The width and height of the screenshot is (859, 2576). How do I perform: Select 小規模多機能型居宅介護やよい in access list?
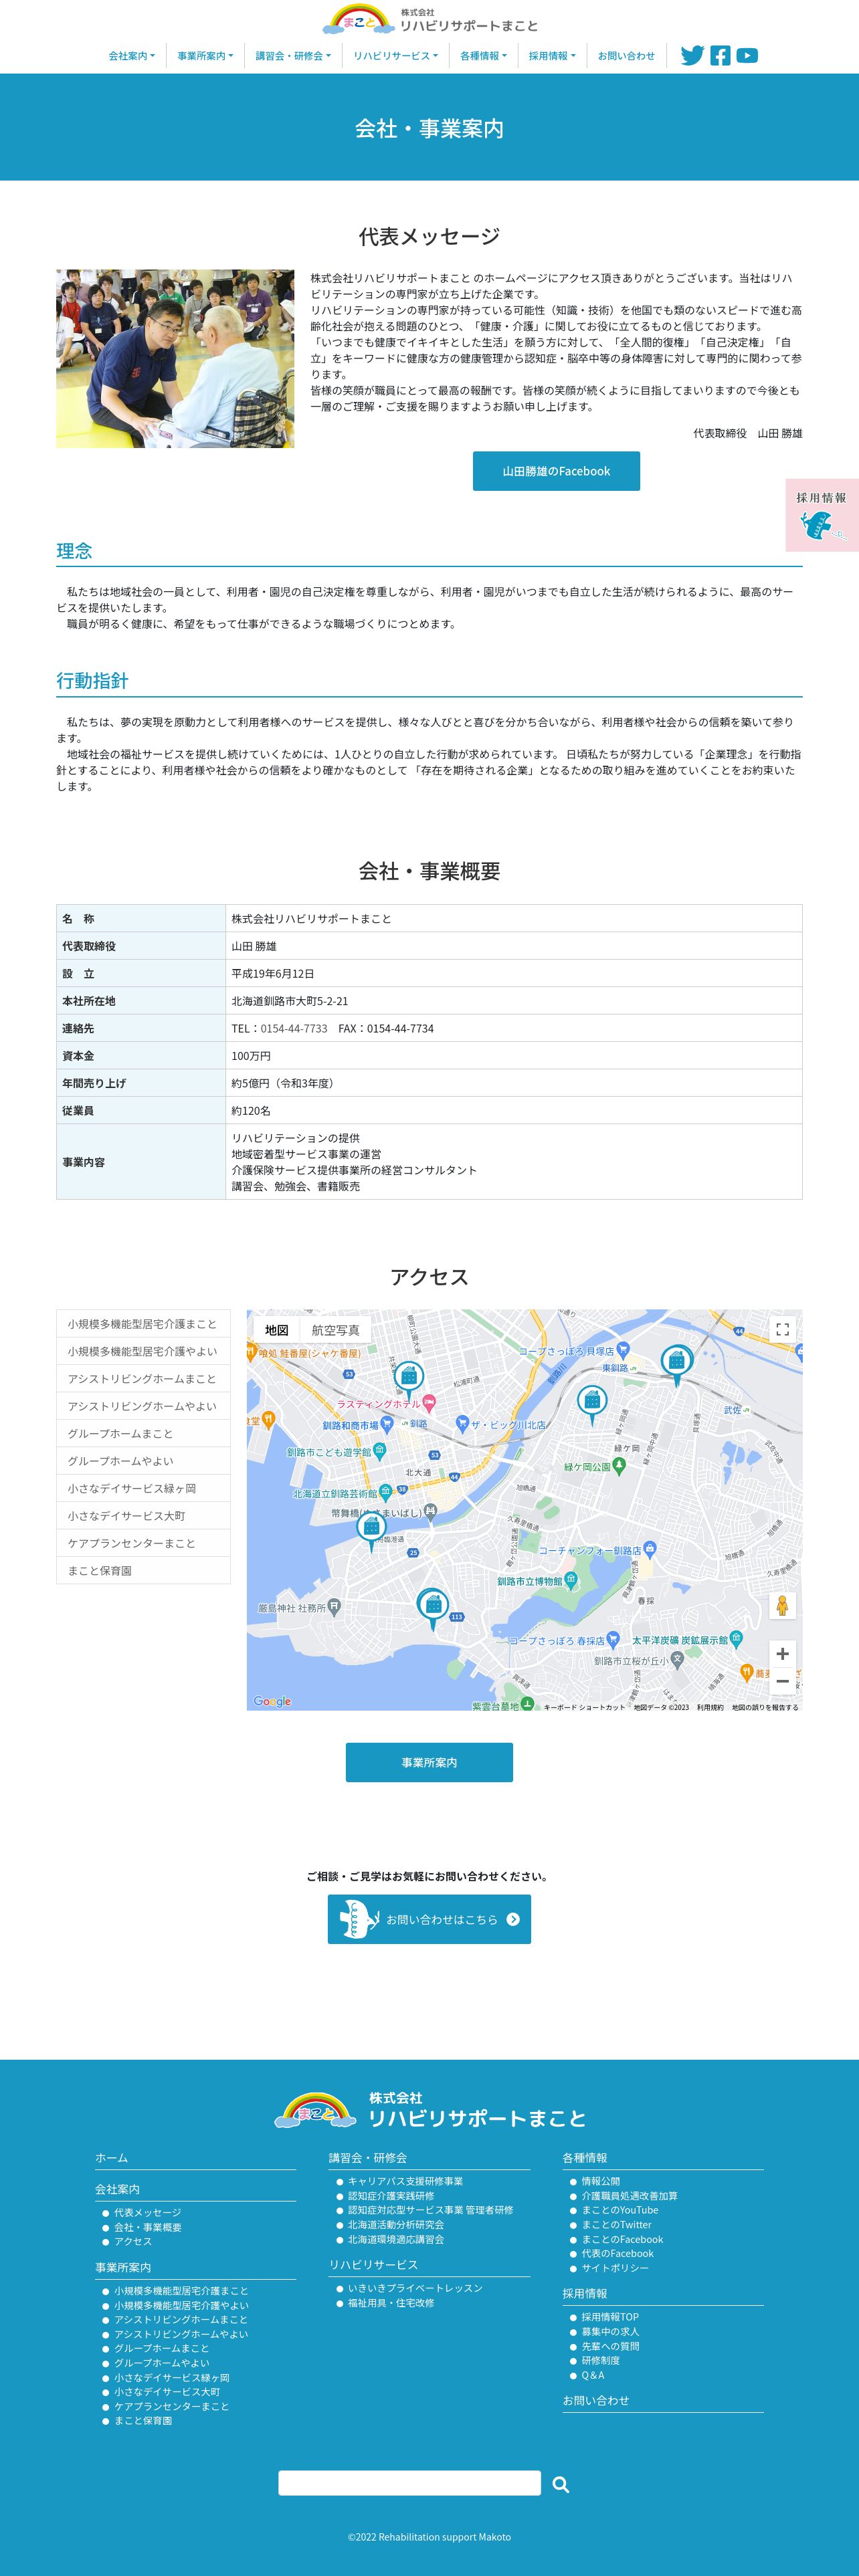143,1351
